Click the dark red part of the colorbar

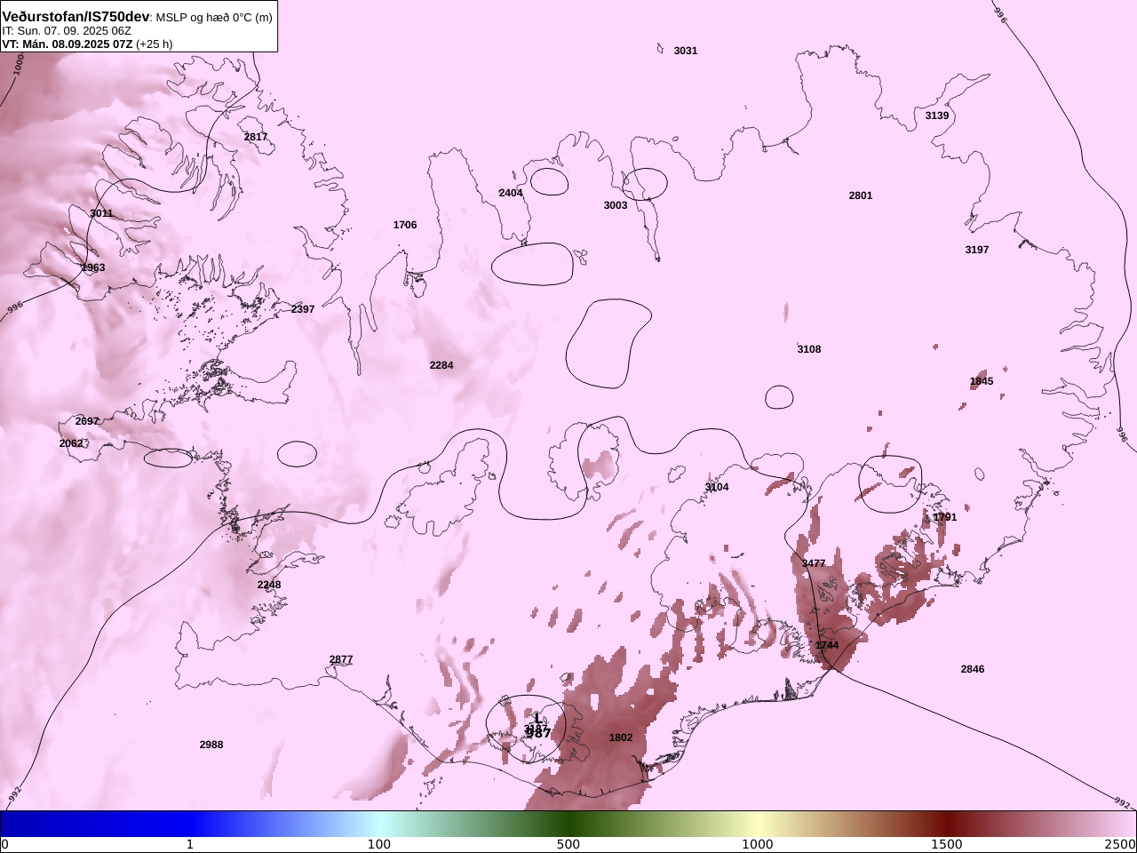click(x=947, y=824)
